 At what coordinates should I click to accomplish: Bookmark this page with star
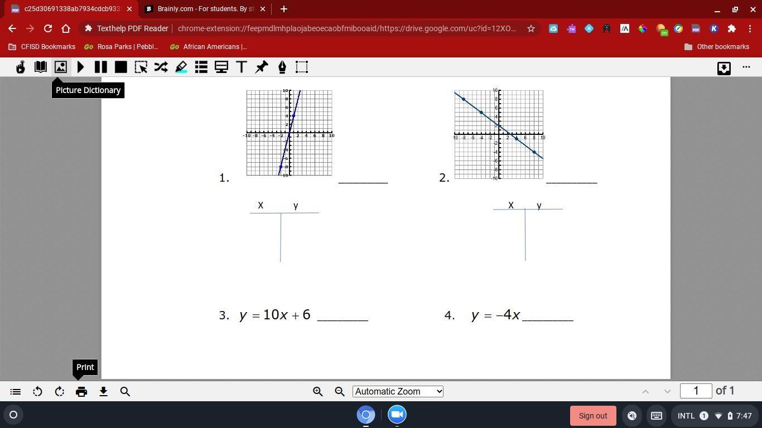click(531, 28)
